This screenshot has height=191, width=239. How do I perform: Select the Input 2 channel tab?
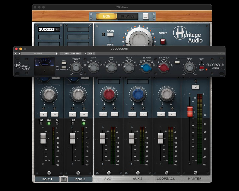tap(80, 179)
